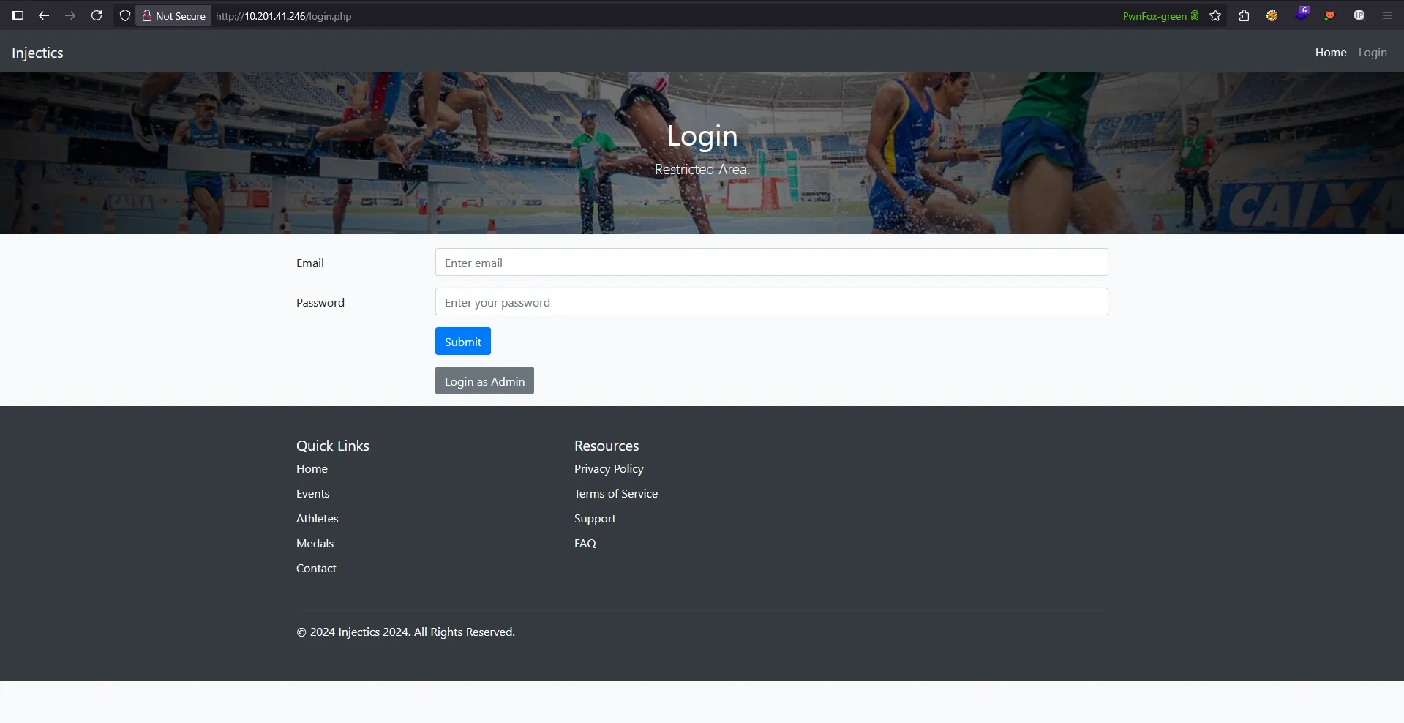Select Login in the navigation bar
This screenshot has width=1404, height=723.
point(1373,52)
